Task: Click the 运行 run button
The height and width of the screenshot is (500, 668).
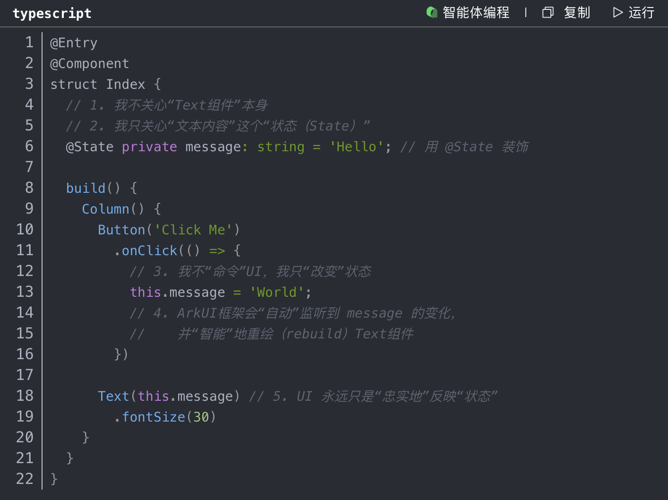Action: [642, 13]
